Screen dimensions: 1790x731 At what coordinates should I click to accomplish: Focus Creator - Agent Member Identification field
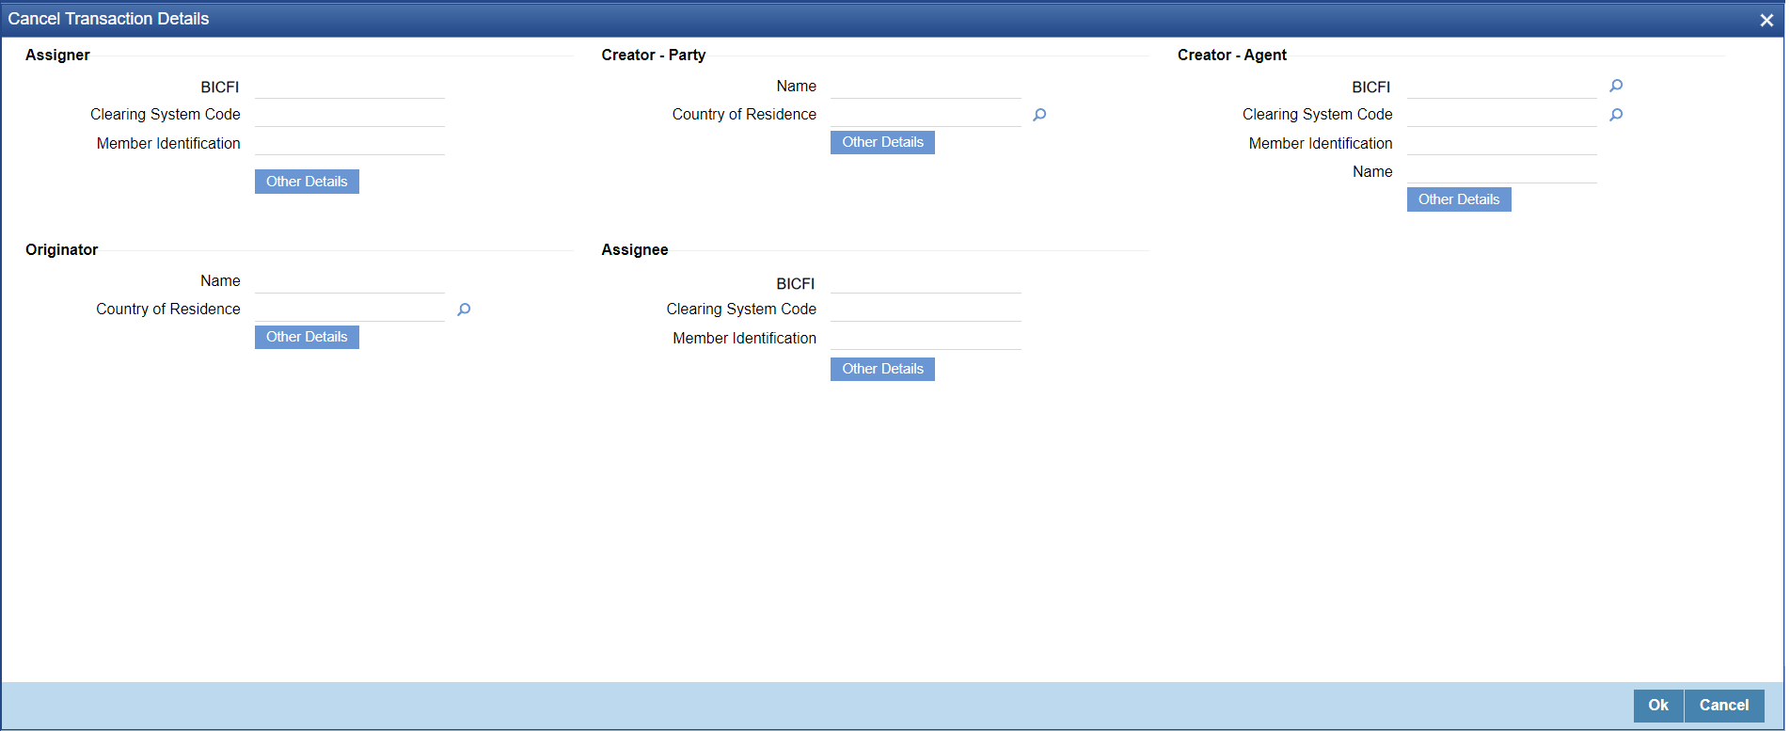1502,143
